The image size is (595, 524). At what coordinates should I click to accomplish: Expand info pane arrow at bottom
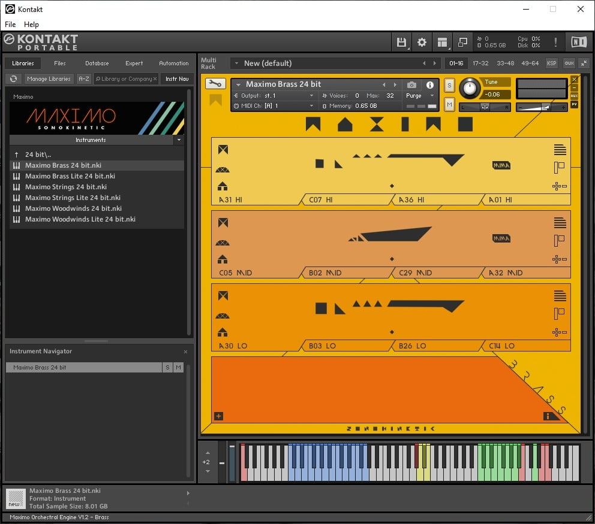tap(188, 493)
